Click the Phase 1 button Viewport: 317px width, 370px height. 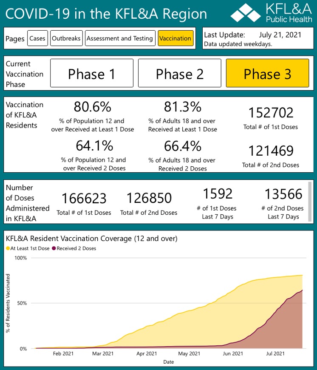(x=92, y=73)
